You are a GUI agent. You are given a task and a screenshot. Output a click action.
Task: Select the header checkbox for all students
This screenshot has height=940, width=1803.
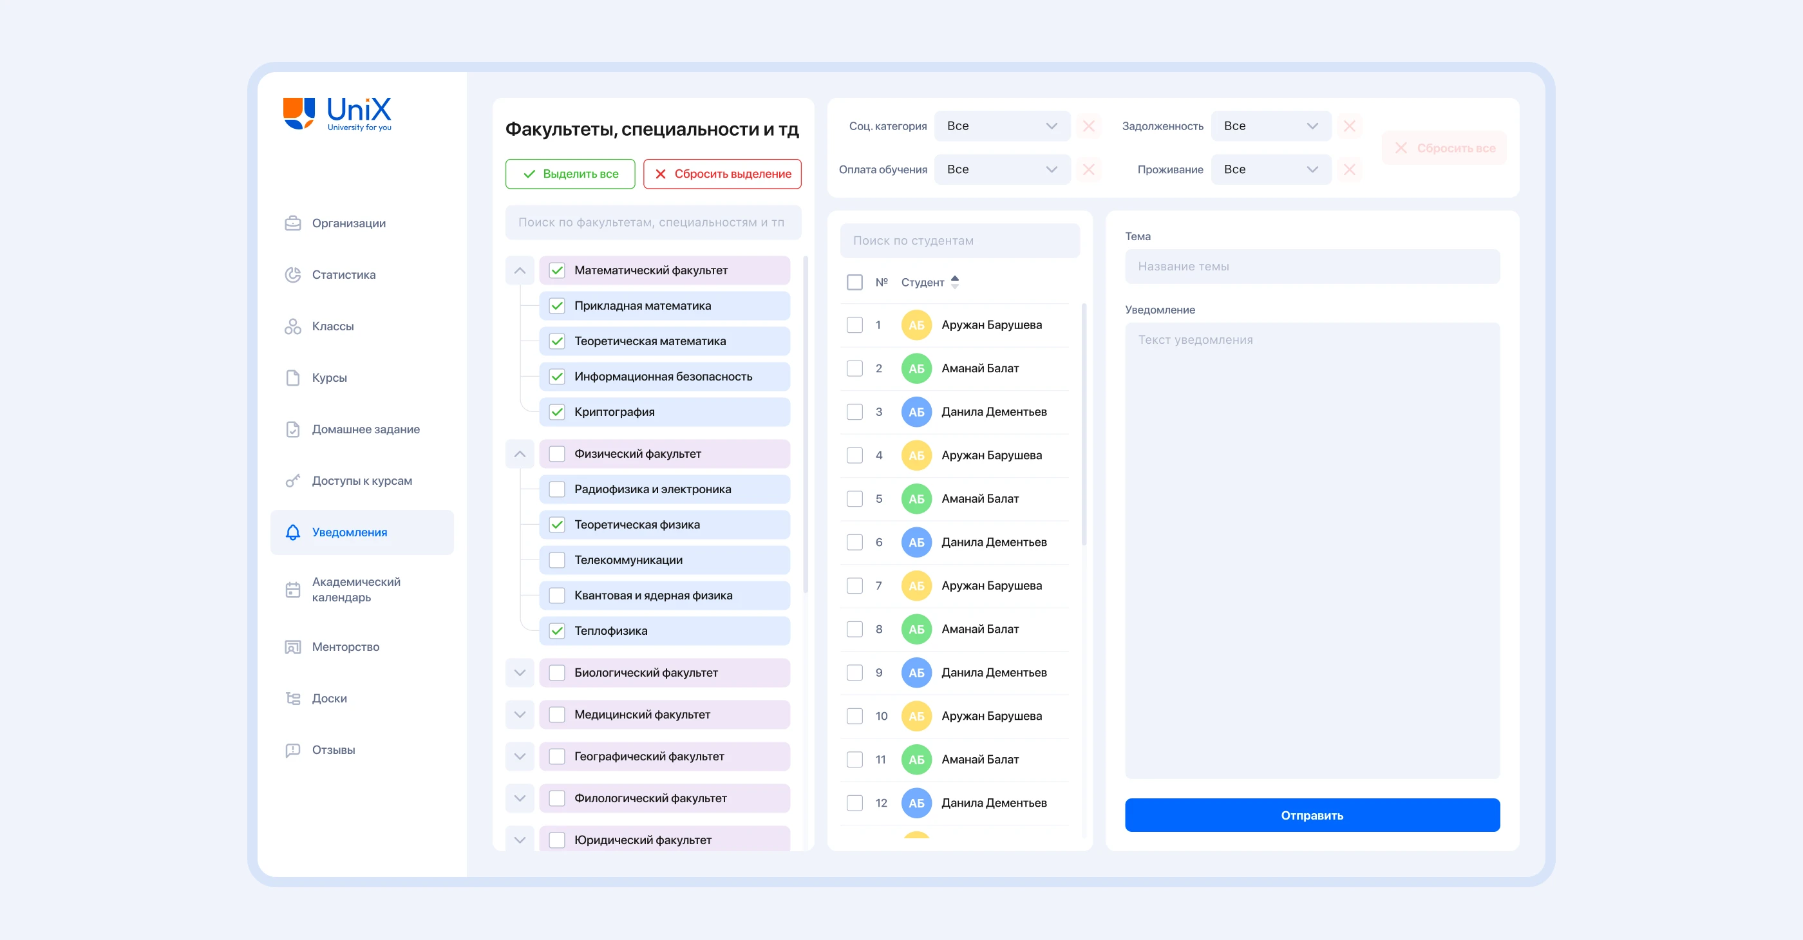click(854, 282)
